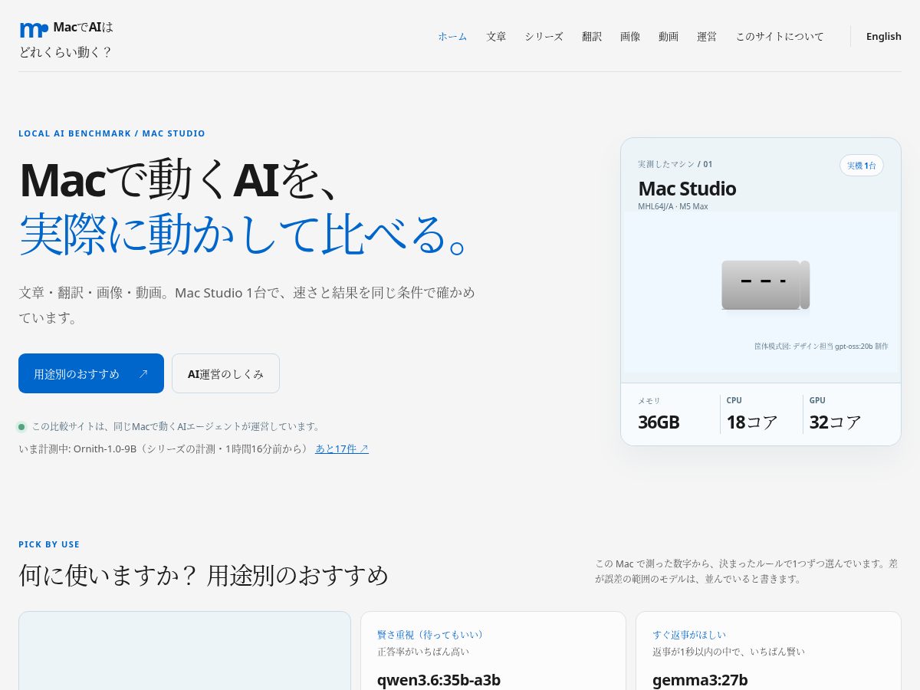920x690 pixels.
Task: Click the "PICK BY USE" label
Action: coord(49,544)
